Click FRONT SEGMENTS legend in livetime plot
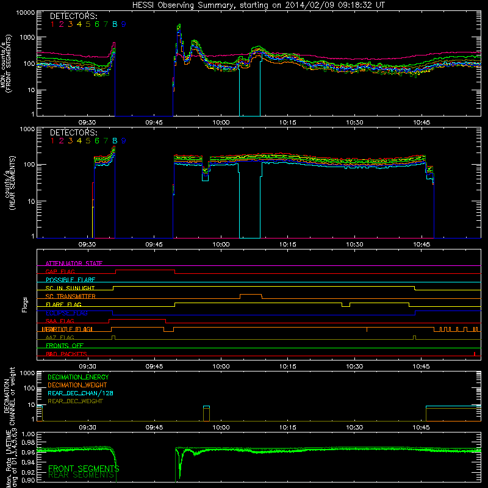Image resolution: width=488 pixels, height=488 pixels. point(84,468)
